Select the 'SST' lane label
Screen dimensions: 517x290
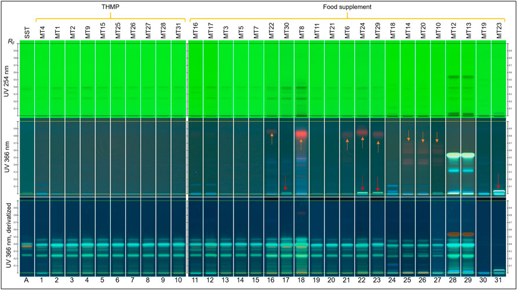coord(27,32)
